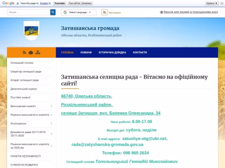Click the Одеська область subtitle under site title
Image resolution: width=225 pixels, height=168 pixels.
tap(91, 35)
